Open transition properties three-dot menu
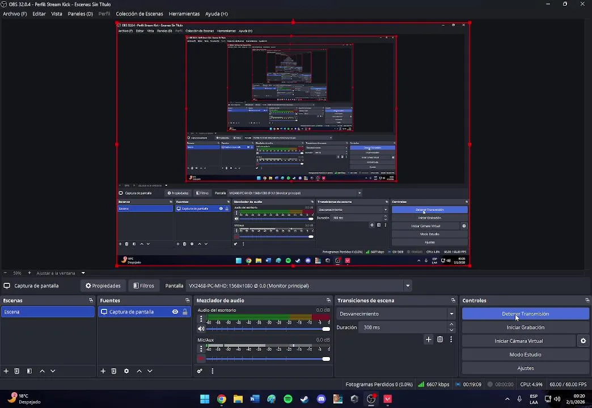The image size is (592, 408). pos(451,339)
